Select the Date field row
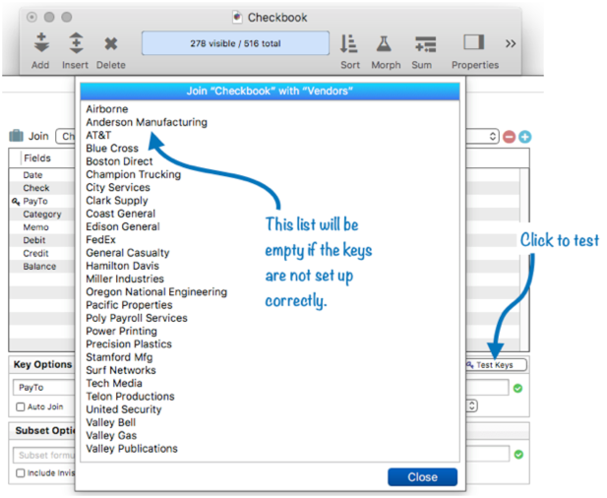The height and width of the screenshot is (498, 607). pyautogui.click(x=41, y=175)
